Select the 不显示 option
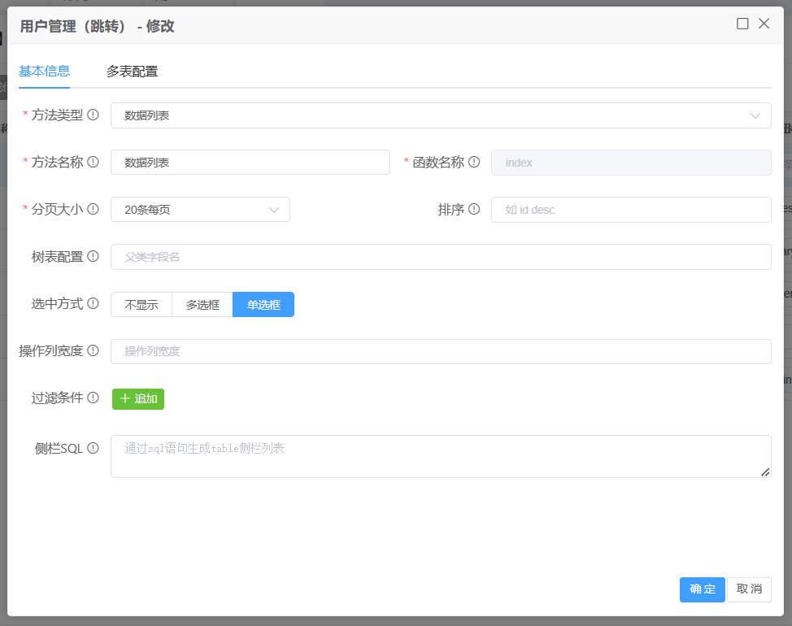This screenshot has height=626, width=792. (x=141, y=305)
